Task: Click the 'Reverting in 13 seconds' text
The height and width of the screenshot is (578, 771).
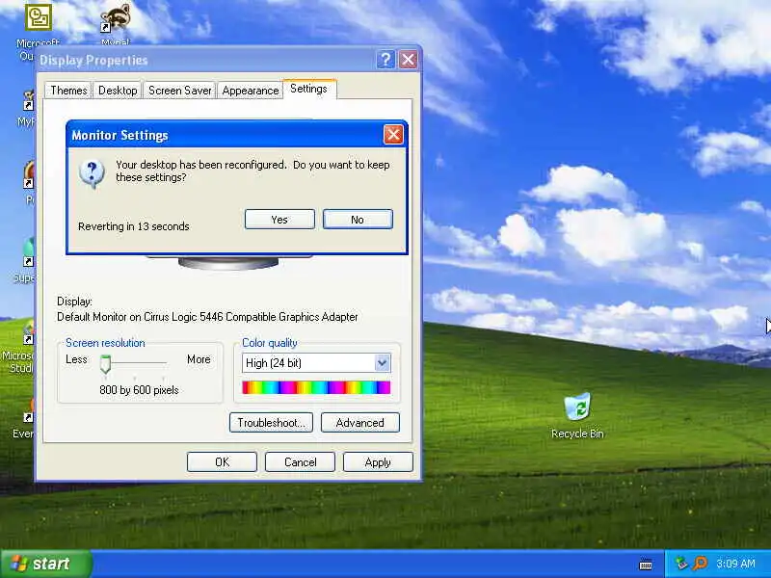Action: point(134,226)
